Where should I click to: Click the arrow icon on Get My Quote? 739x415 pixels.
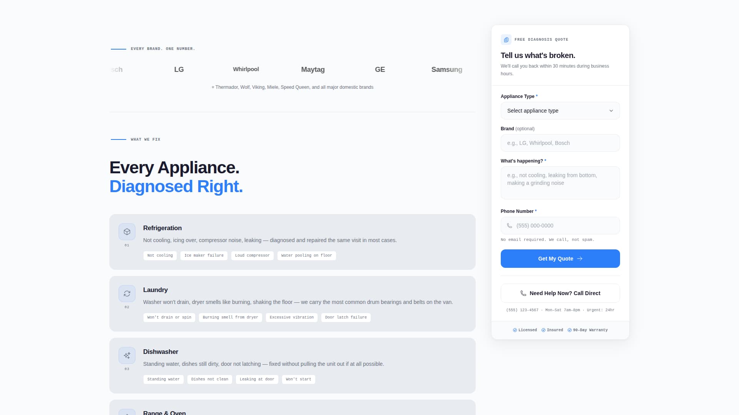(580, 259)
